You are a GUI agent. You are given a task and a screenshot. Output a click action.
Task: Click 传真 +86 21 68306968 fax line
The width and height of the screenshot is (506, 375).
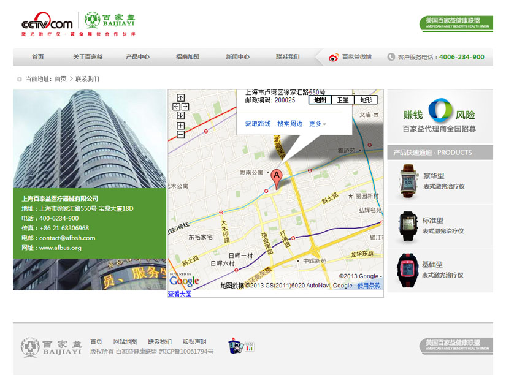(x=55, y=228)
